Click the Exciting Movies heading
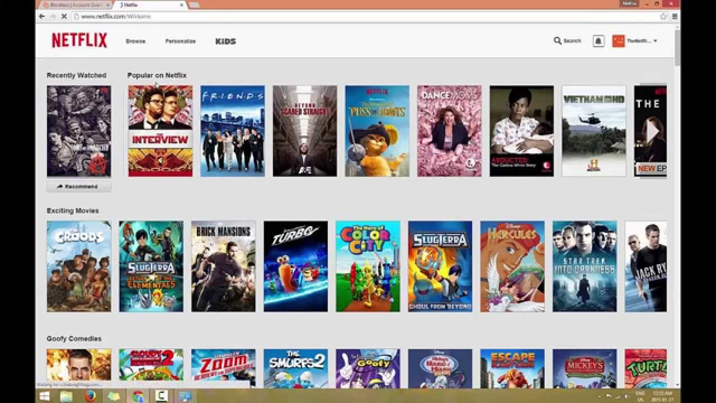Screen dimensions: 716x403 tap(73, 210)
